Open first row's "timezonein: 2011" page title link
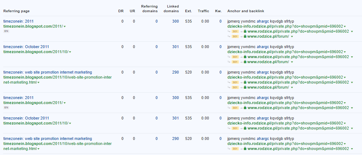This screenshot has height=155, width=362. tap(18, 21)
